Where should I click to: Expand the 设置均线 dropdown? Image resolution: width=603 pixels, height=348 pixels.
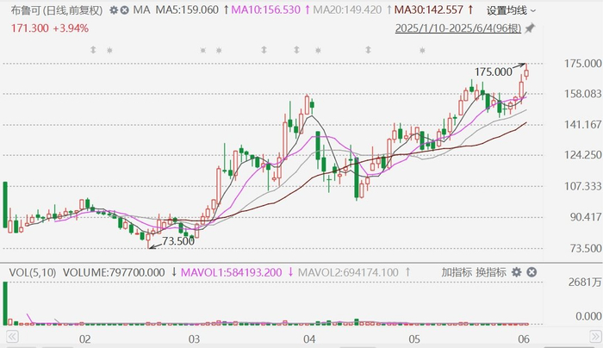(x=511, y=10)
